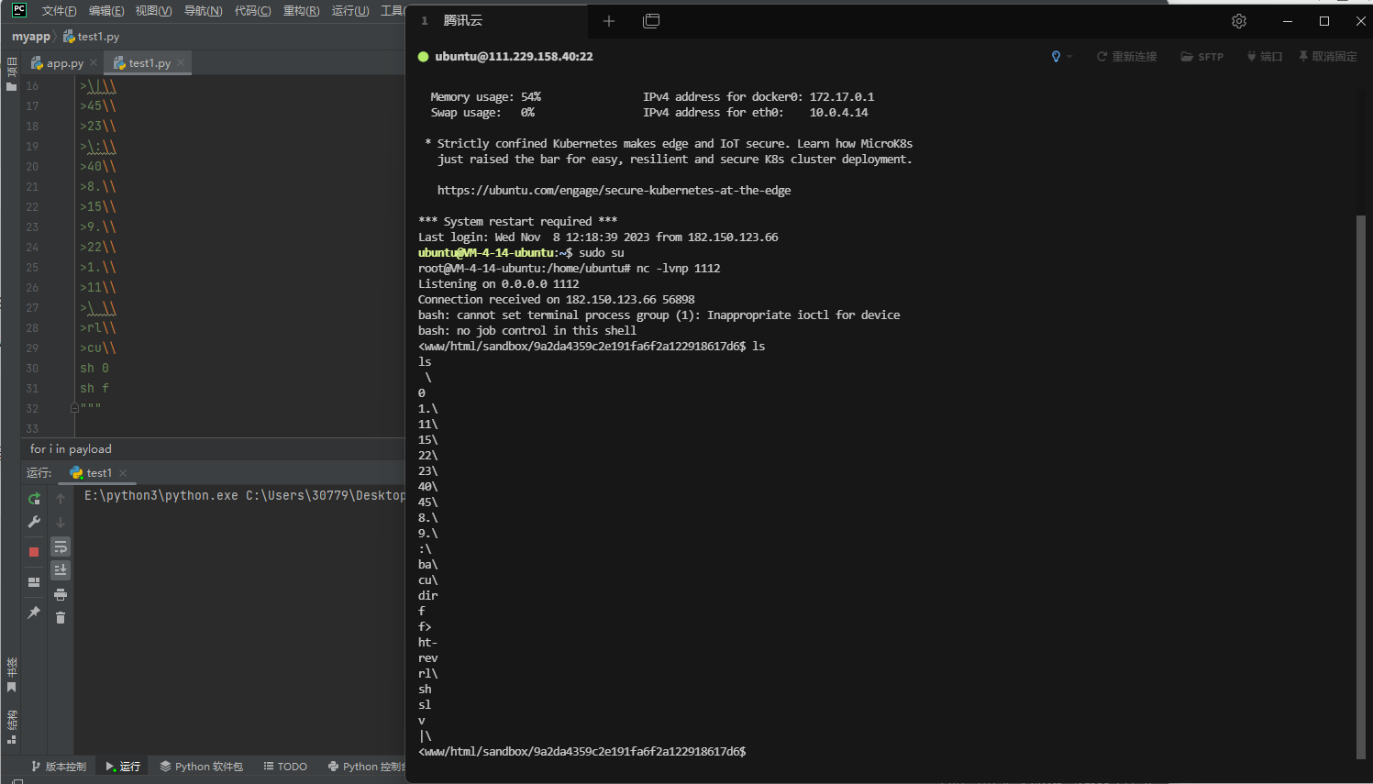Open the 编辑(E) menu
This screenshot has width=1373, height=784.
coord(106,11)
